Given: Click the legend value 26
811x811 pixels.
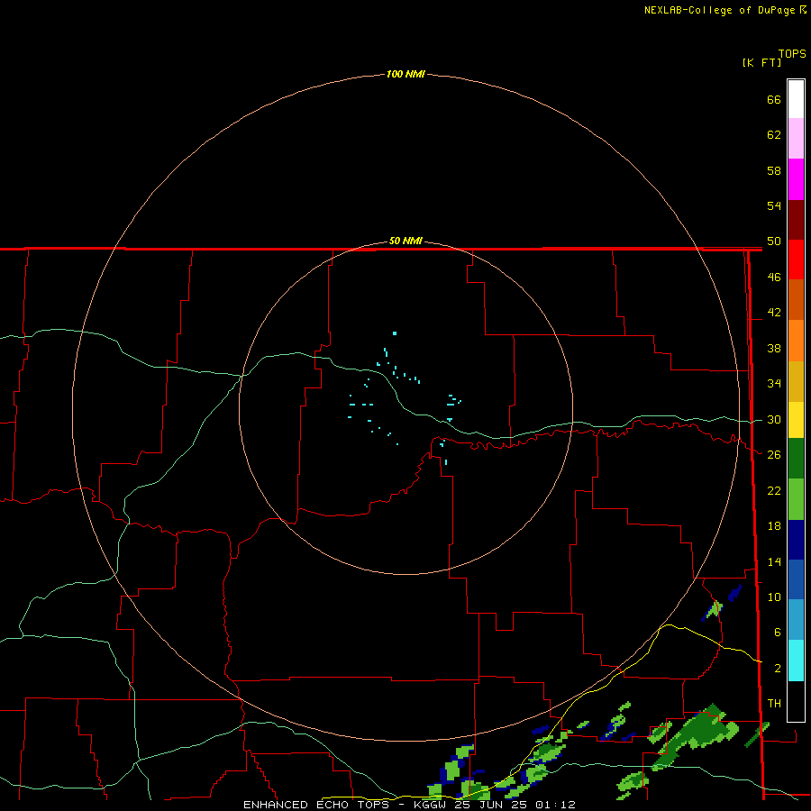Looking at the screenshot, I should [x=774, y=455].
